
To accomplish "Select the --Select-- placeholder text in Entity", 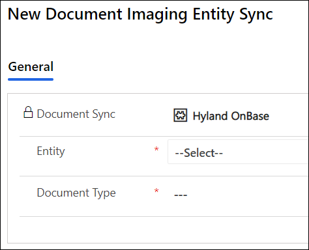I will (x=199, y=153).
